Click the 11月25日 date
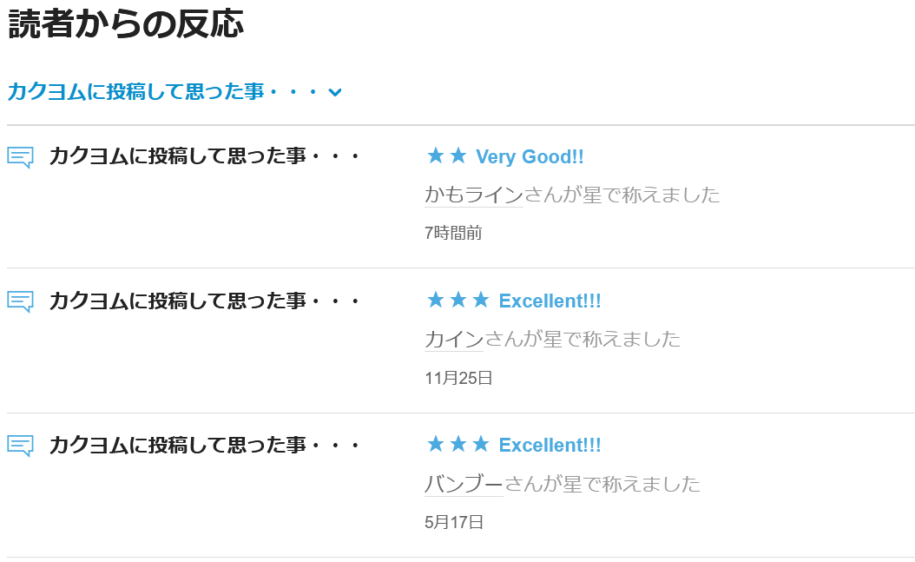The height and width of the screenshot is (562, 915). pos(458,378)
